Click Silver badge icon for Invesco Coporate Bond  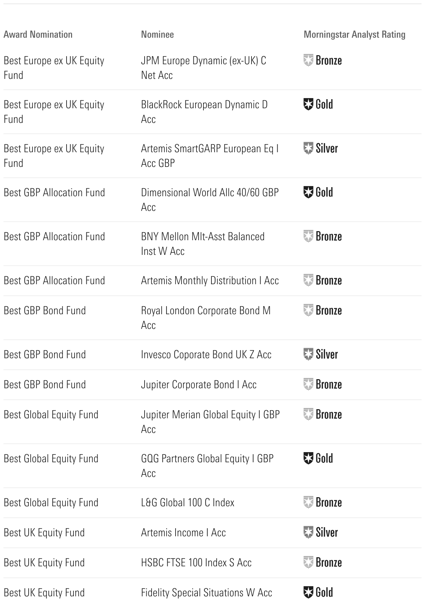[308, 354]
